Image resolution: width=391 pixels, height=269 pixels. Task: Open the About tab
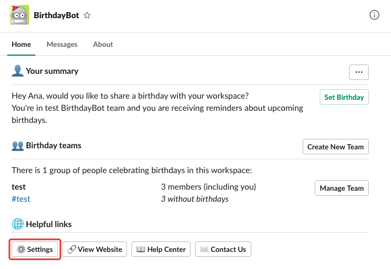tap(103, 45)
